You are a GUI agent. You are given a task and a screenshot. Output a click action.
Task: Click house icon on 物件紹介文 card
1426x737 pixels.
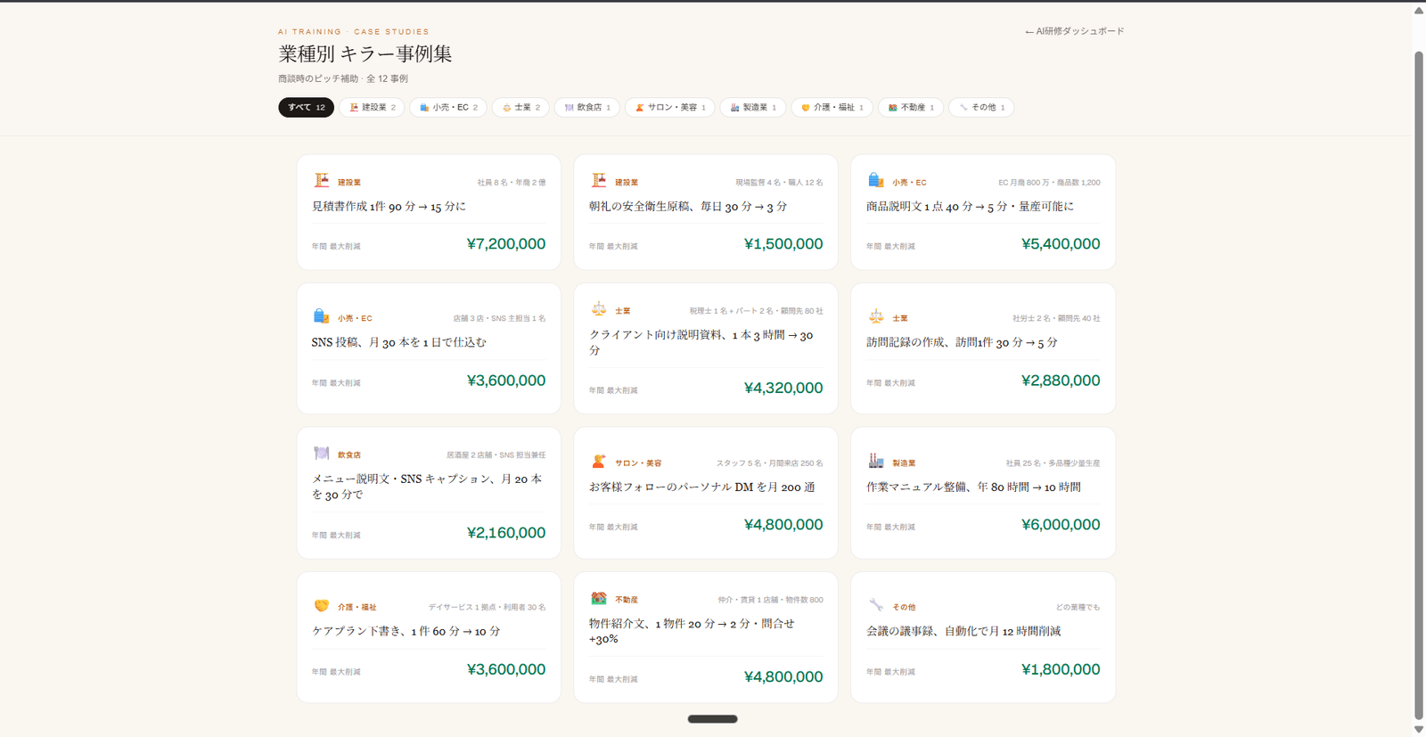click(598, 598)
